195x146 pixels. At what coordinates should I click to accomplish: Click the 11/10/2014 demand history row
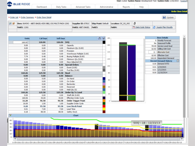point(162,72)
